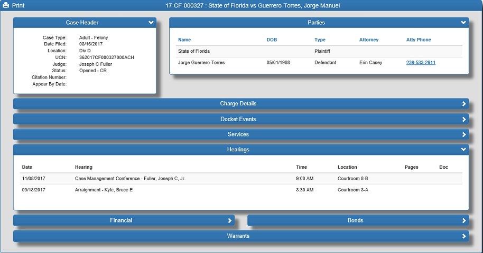Collapse the Case Header panel chevron
Image resolution: width=483 pixels, height=253 pixels.
(x=151, y=23)
